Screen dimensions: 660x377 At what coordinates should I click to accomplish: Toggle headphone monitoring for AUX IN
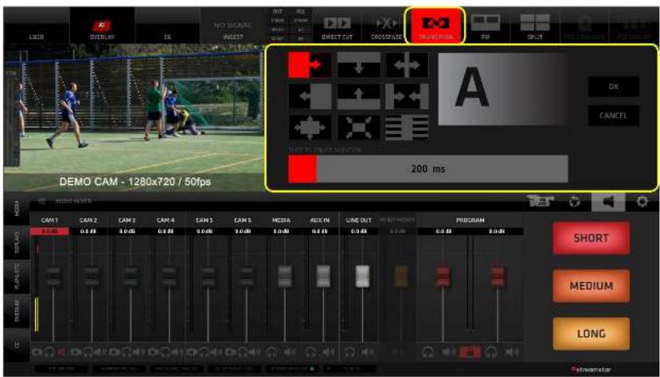[x=310, y=351]
